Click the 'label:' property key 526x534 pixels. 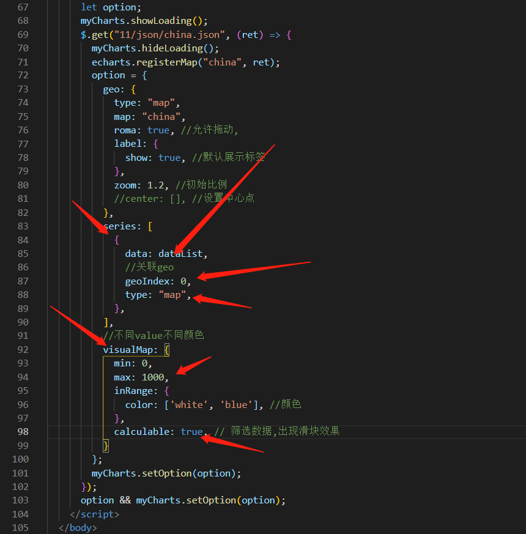click(x=130, y=144)
